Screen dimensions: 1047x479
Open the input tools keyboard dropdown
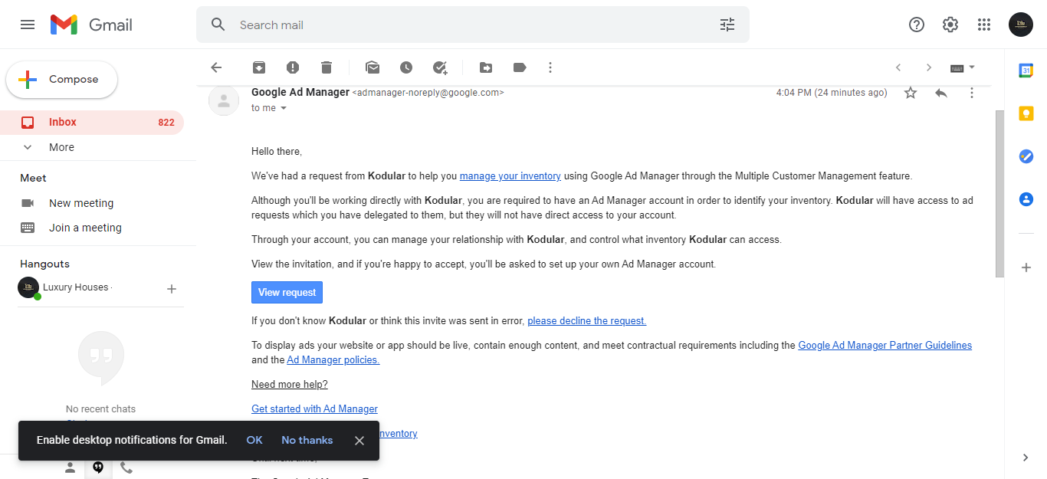click(963, 67)
